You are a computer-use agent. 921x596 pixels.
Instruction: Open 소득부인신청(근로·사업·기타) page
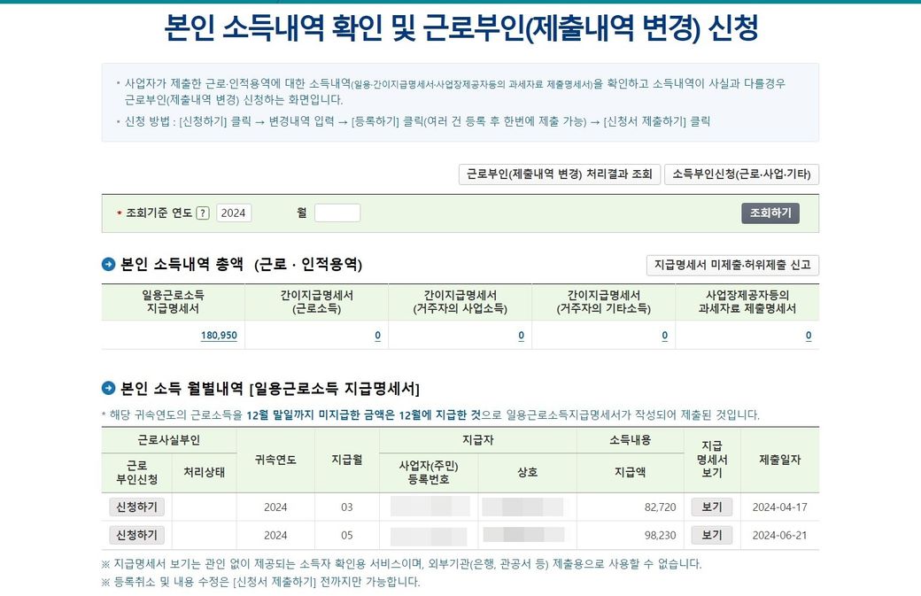741,174
